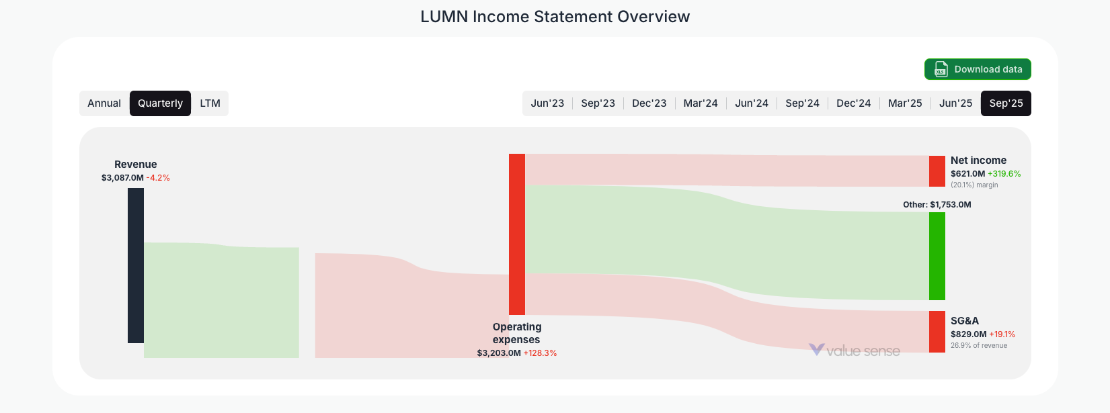Select the Quarterly tab
The height and width of the screenshot is (413, 1110).
pos(160,103)
